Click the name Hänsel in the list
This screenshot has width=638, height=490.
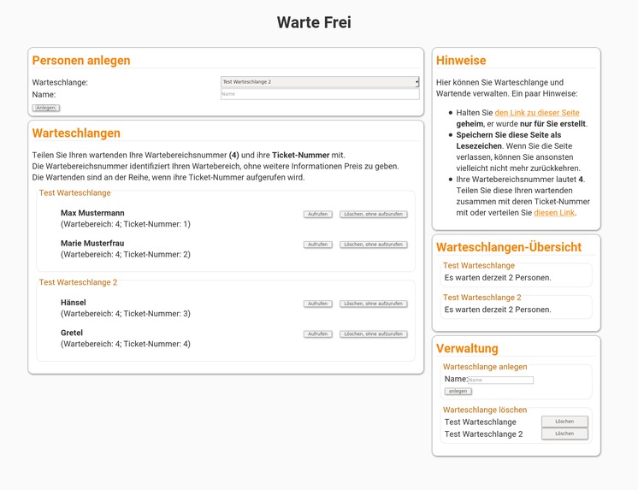pyautogui.click(x=74, y=303)
